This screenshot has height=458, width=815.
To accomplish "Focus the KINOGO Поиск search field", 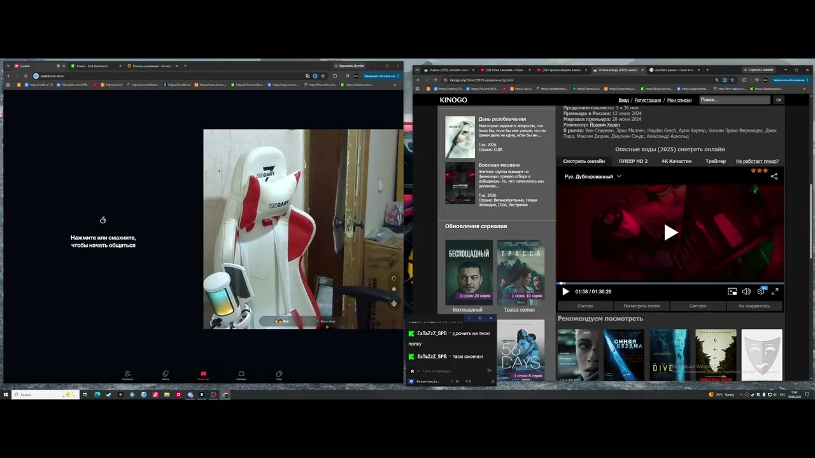I will coord(735,100).
